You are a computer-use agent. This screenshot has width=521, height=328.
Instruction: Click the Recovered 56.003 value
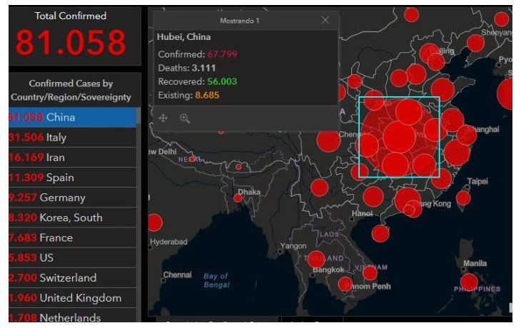pyautogui.click(x=222, y=82)
